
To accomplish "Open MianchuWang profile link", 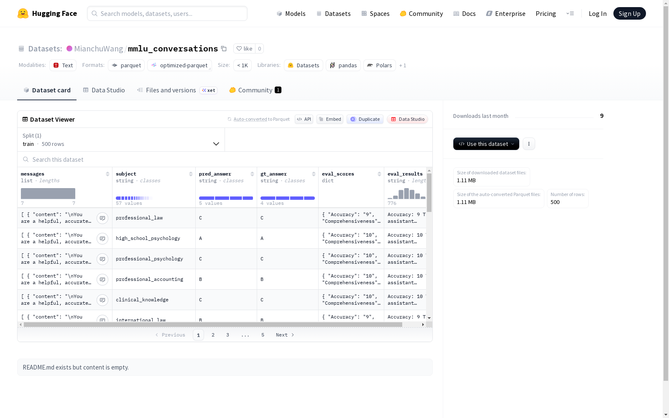I will [x=98, y=48].
